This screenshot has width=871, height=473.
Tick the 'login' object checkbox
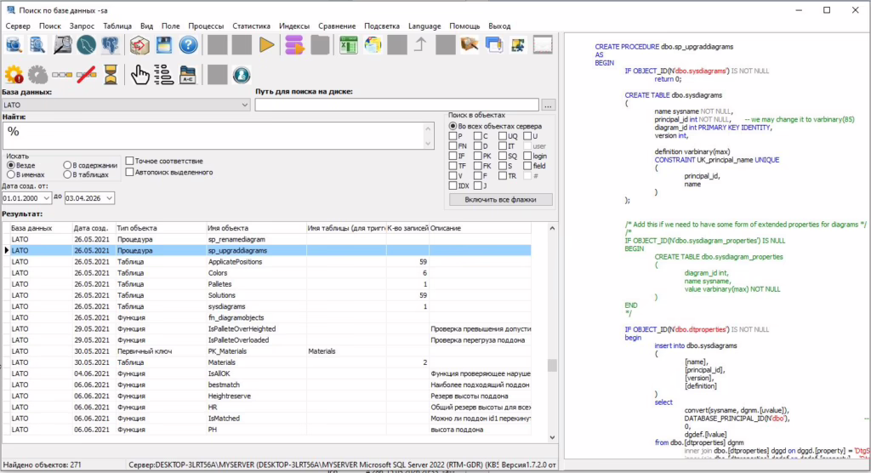coord(527,157)
